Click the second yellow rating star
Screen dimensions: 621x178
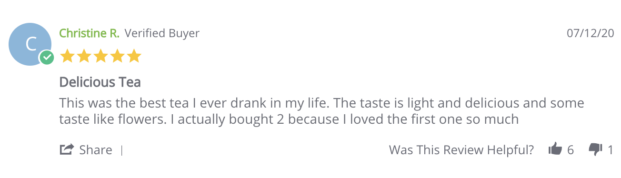pyautogui.click(x=84, y=56)
